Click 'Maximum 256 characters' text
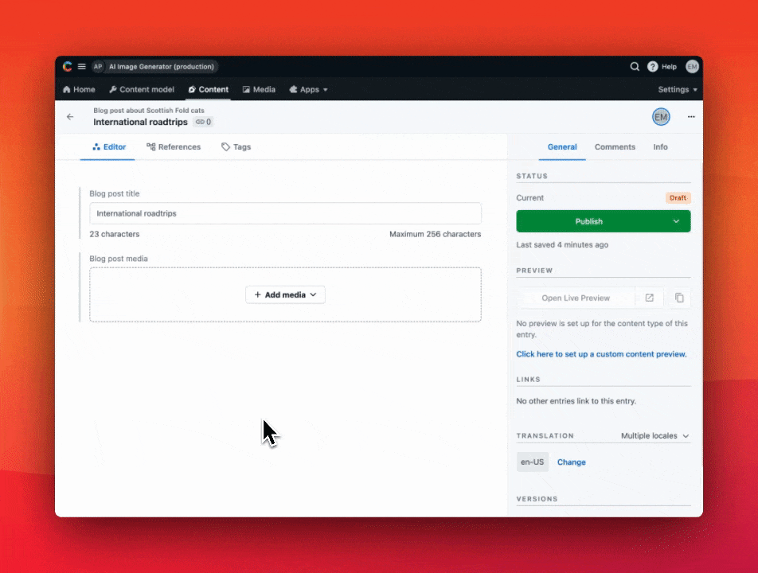The height and width of the screenshot is (573, 758). point(435,234)
